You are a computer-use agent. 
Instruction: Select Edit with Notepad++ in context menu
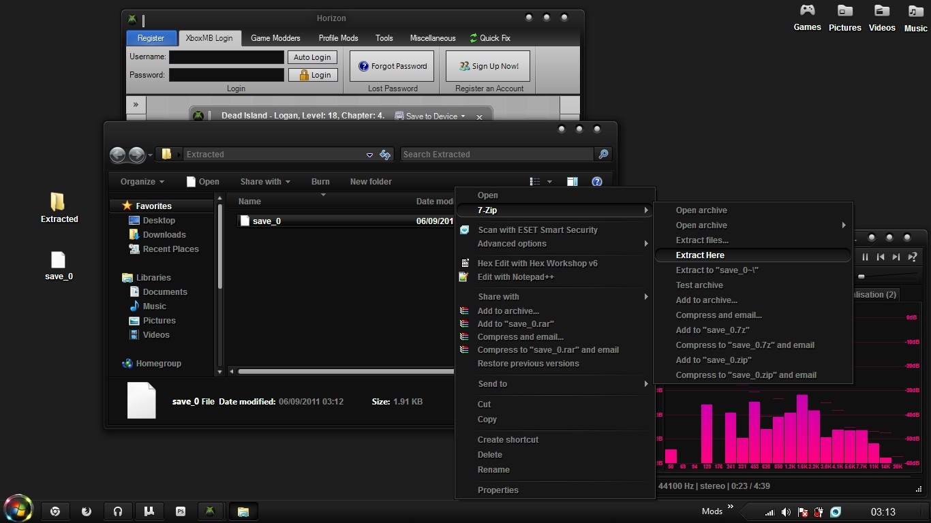[515, 277]
